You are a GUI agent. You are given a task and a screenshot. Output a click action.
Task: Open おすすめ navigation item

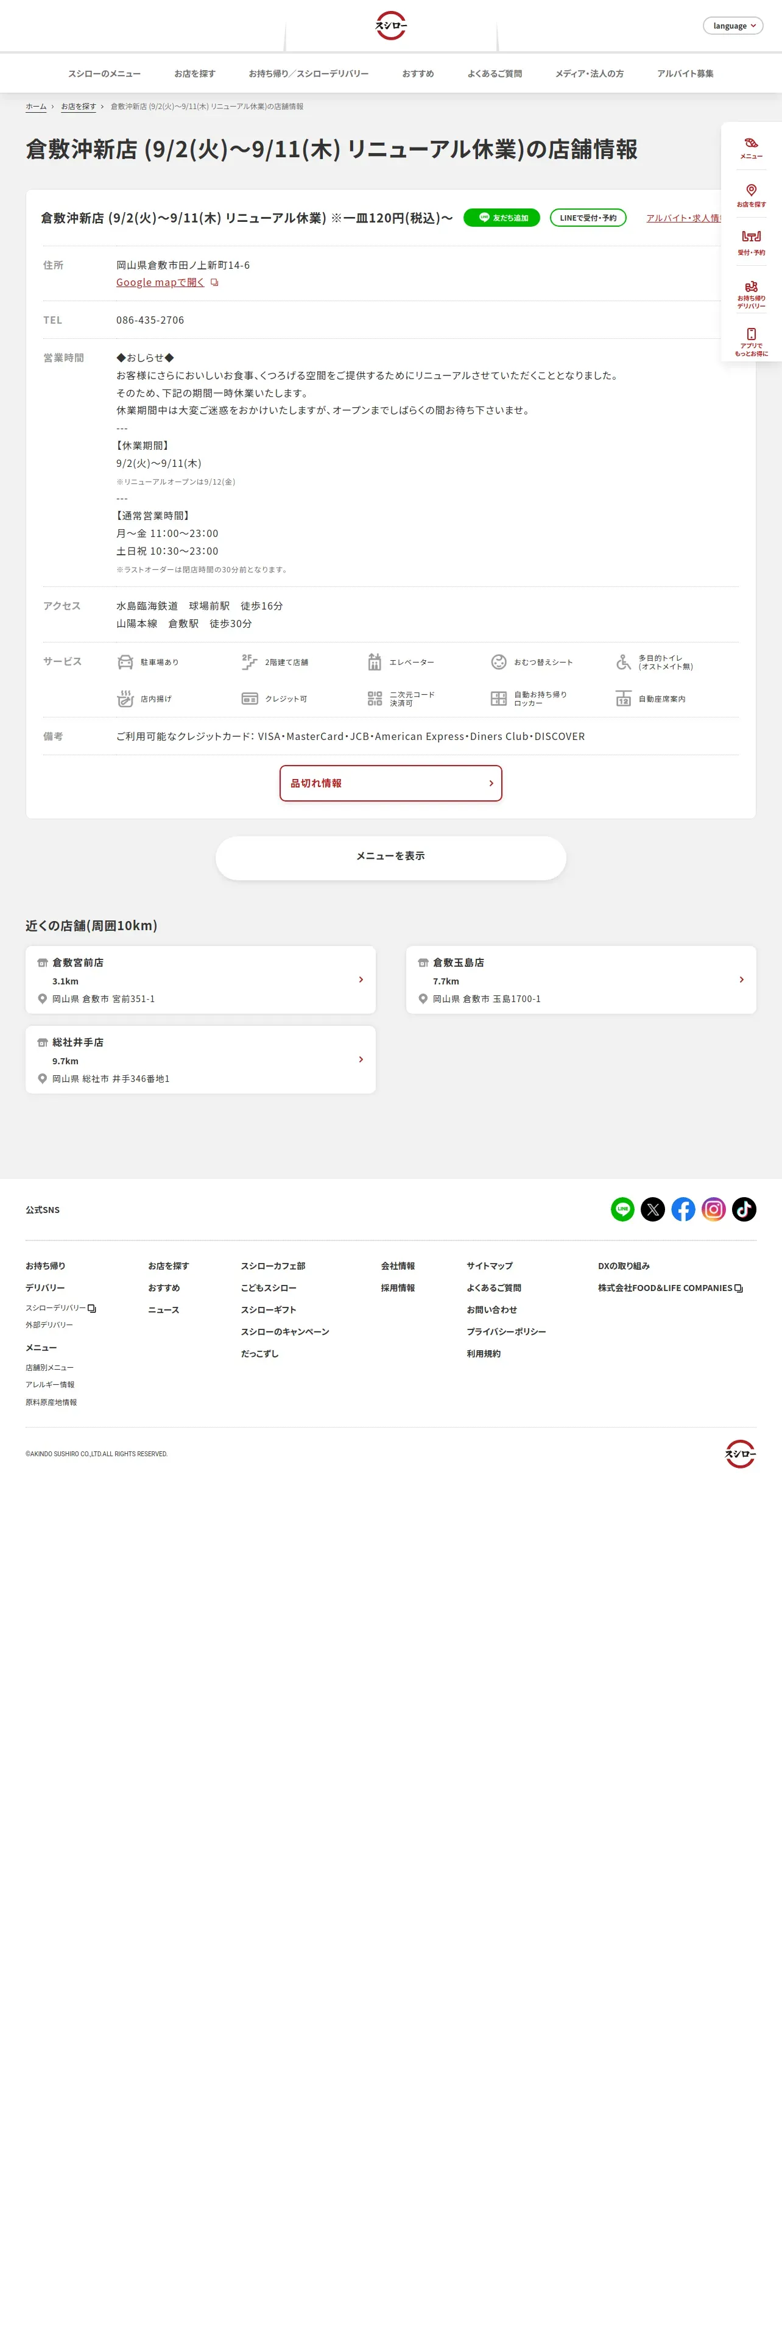point(418,74)
